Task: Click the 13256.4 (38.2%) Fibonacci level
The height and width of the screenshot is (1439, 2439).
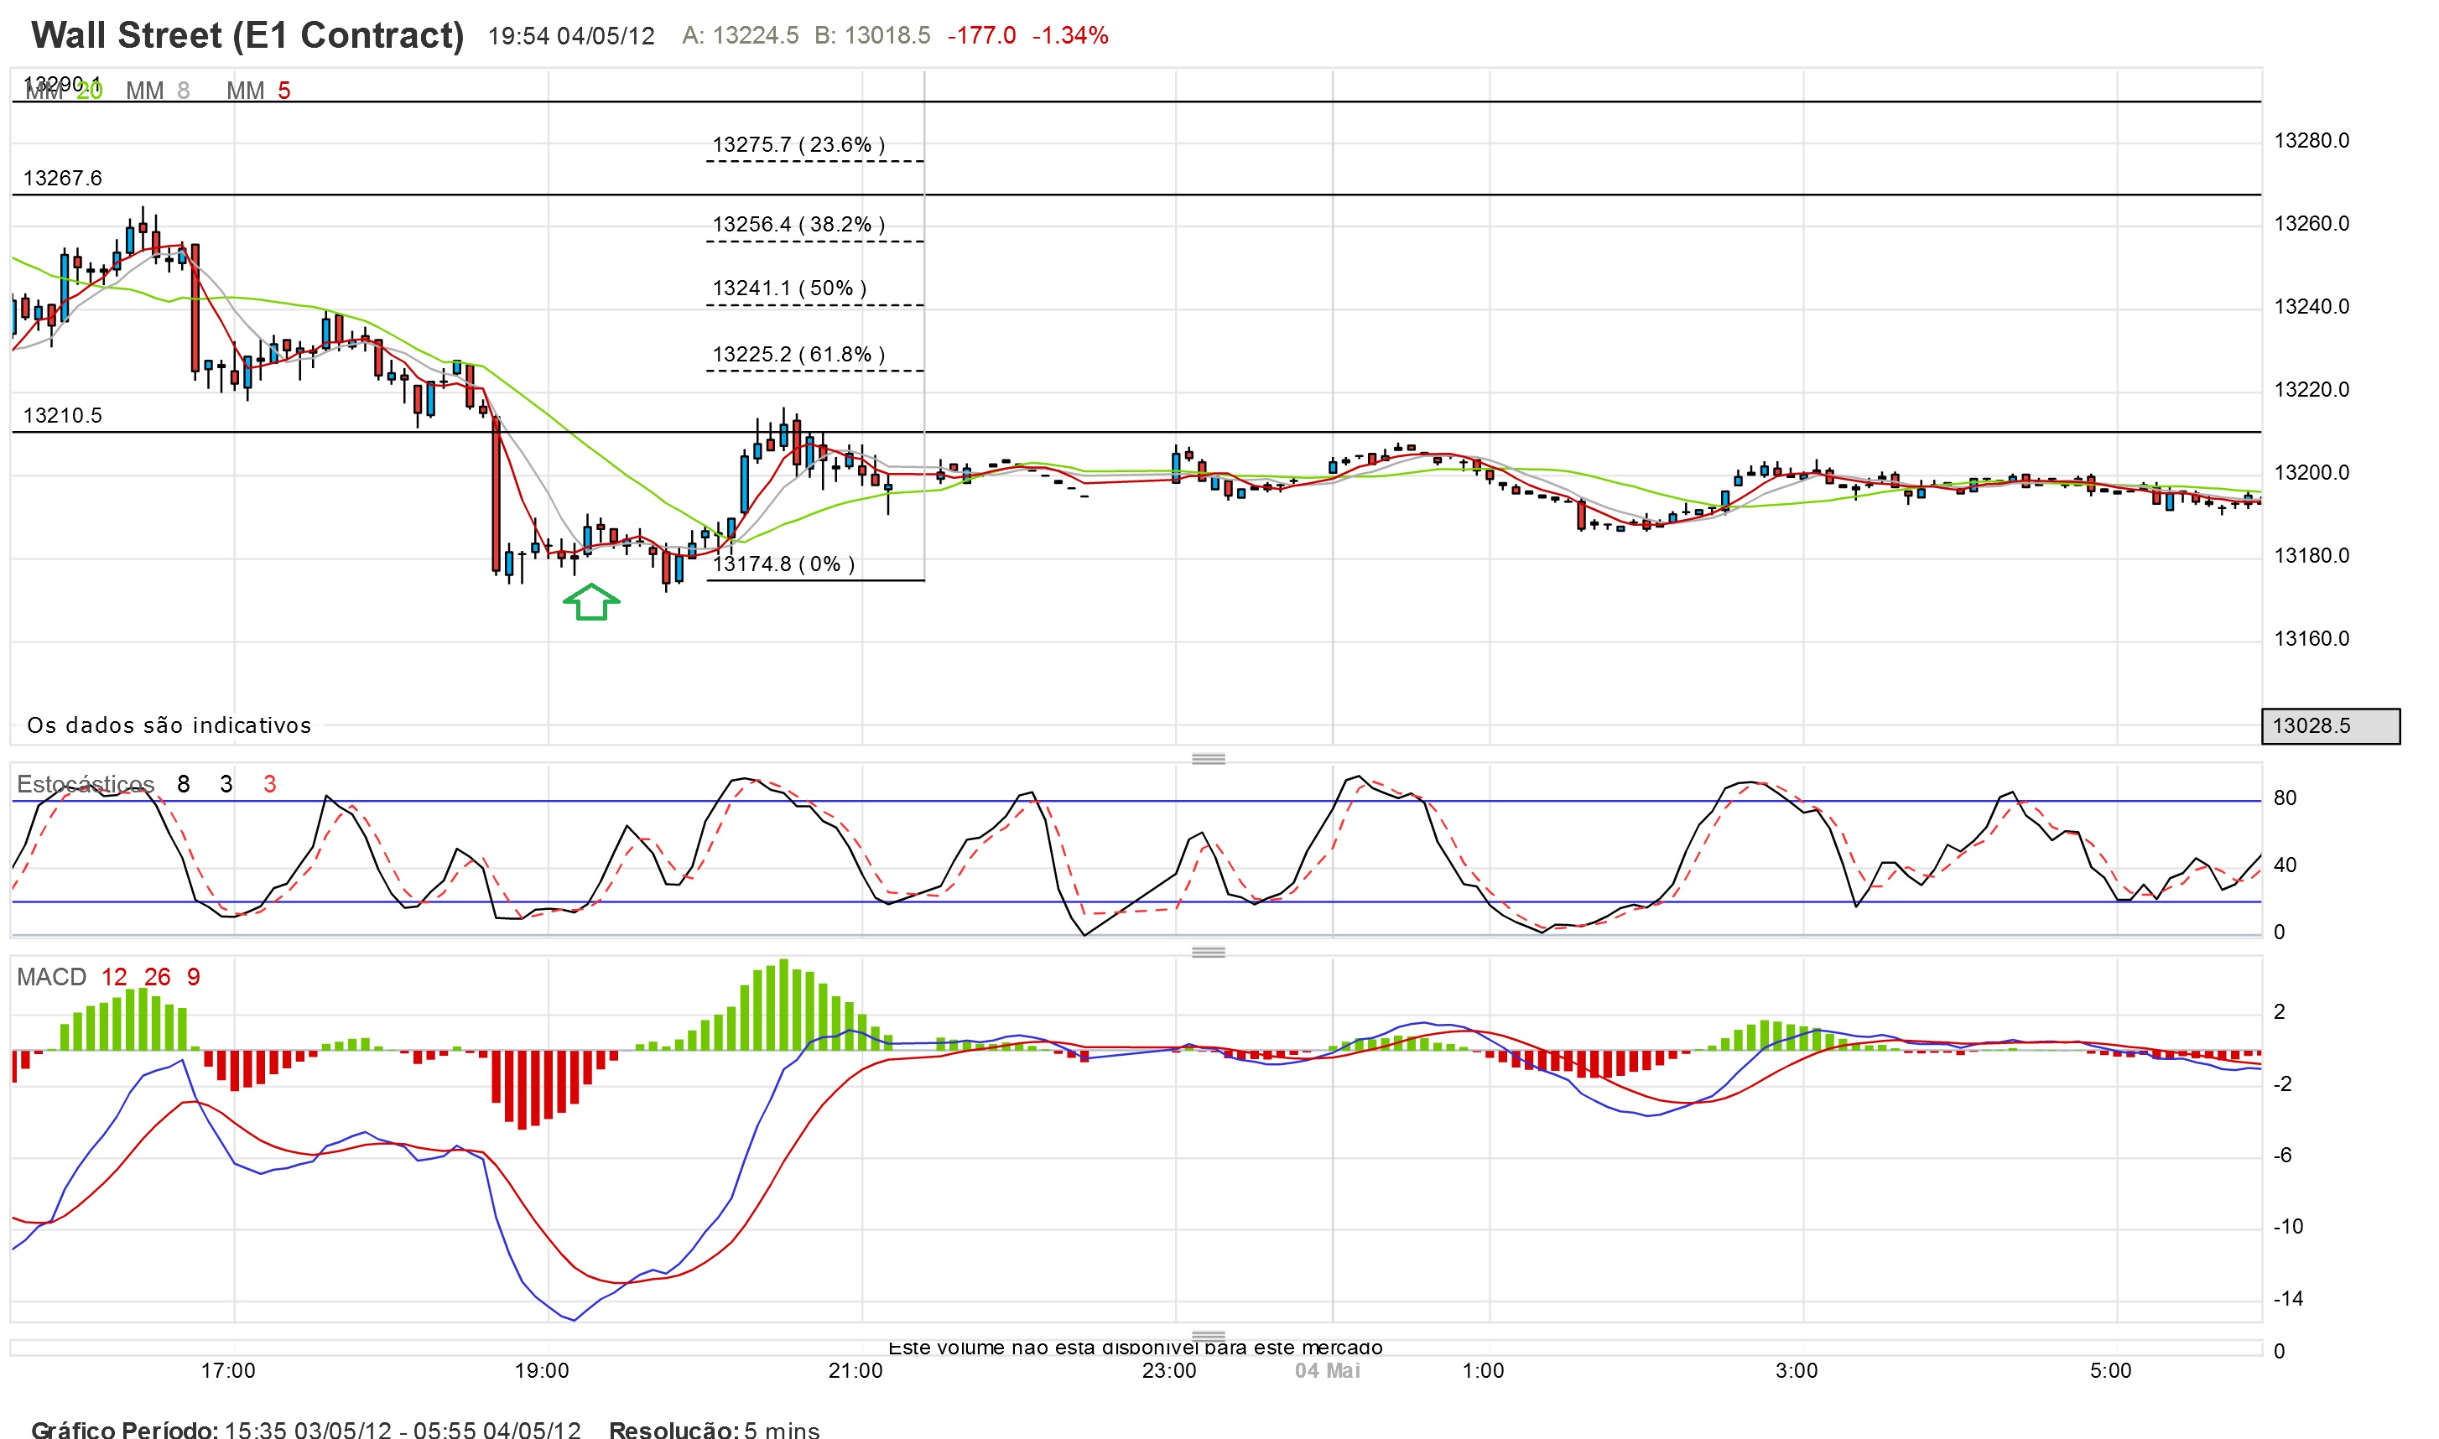Action: coord(798,225)
